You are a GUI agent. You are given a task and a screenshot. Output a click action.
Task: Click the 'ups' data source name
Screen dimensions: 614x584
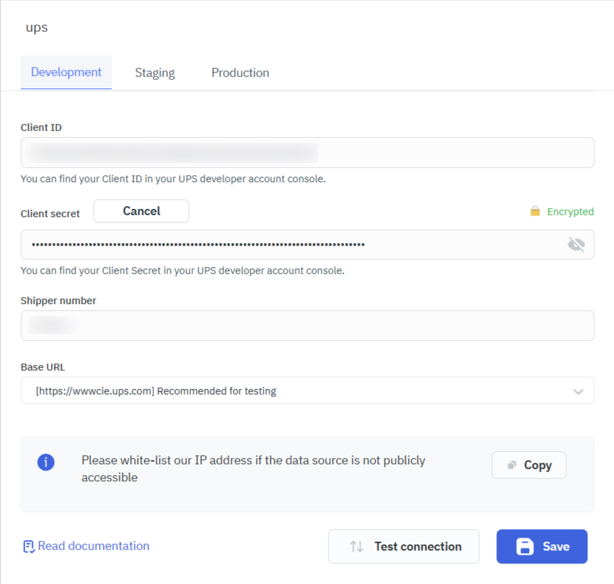click(x=37, y=28)
